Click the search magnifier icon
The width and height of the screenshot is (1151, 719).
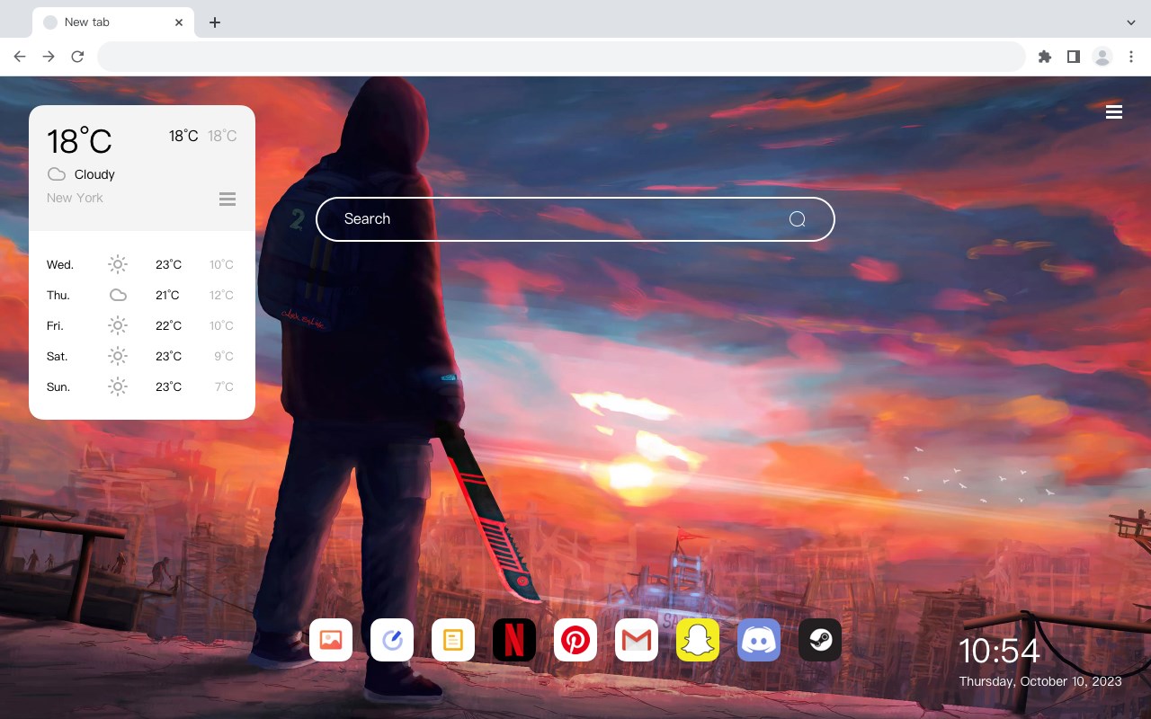(797, 219)
